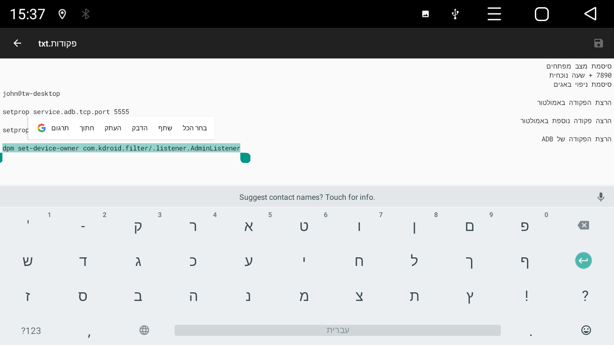
Task: Select 'בחר הכל' in the selection popup
Action: coord(195,128)
